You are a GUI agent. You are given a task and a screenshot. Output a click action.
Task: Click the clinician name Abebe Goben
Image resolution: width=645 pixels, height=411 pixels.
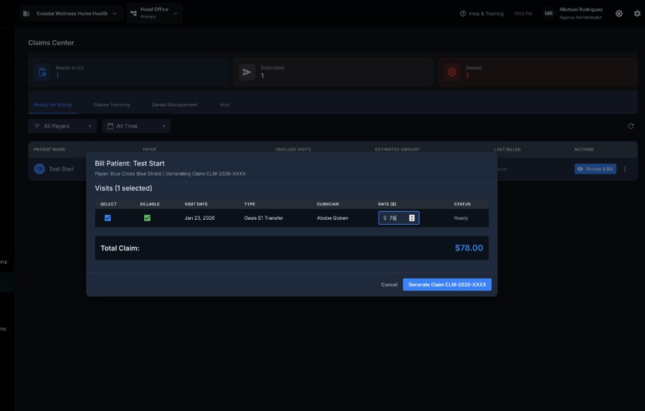click(x=333, y=218)
